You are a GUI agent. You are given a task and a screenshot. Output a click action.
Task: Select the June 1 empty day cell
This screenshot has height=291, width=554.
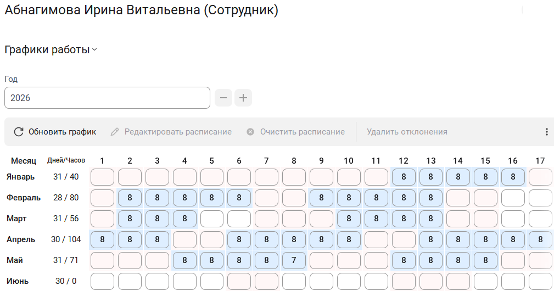[x=102, y=281]
